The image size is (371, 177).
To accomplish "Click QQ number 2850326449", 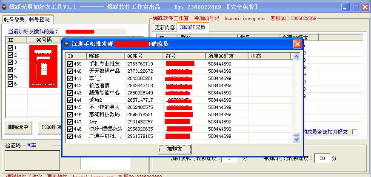I will (x=140, y=93).
